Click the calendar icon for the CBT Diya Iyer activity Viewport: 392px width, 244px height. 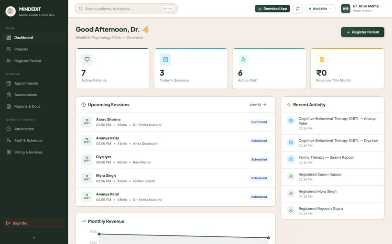coord(291,142)
